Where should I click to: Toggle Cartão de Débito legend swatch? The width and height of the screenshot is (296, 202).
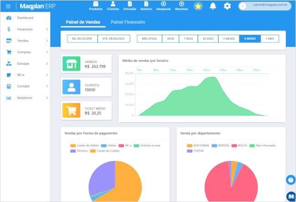pos(73,146)
